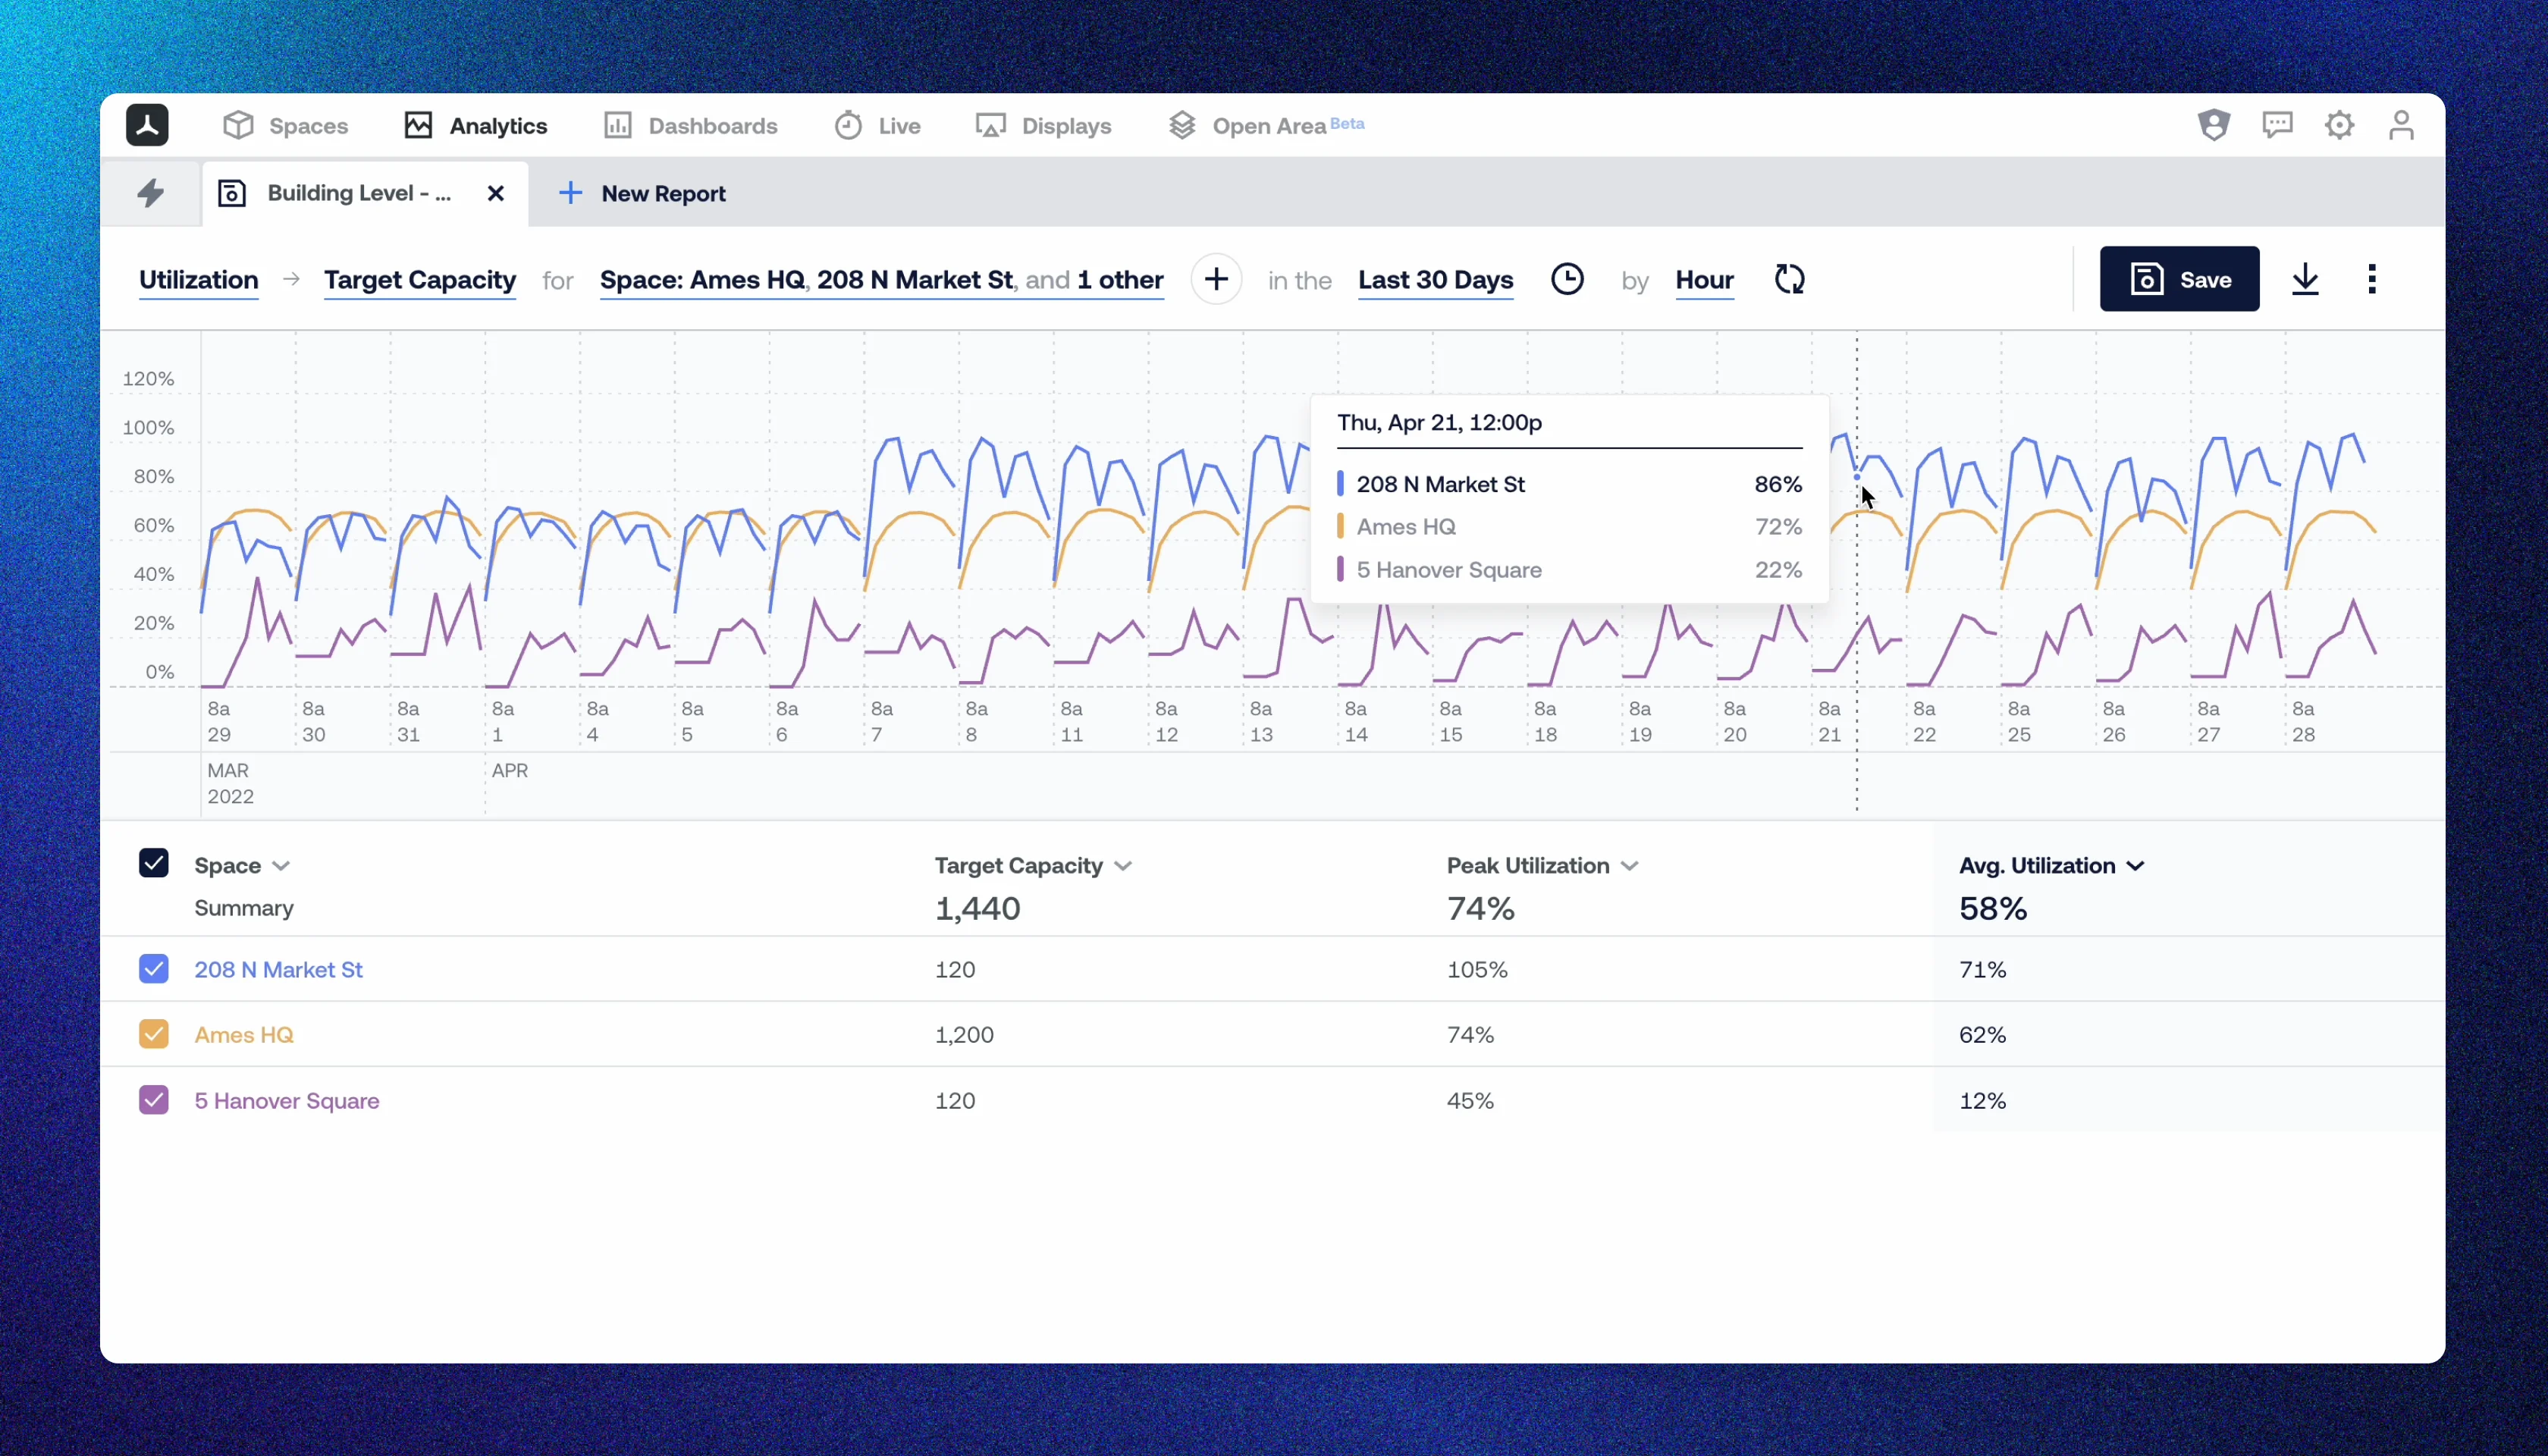Image resolution: width=2548 pixels, height=1456 pixels.
Task: Open the 5 Hanover Square link
Action: click(287, 1101)
